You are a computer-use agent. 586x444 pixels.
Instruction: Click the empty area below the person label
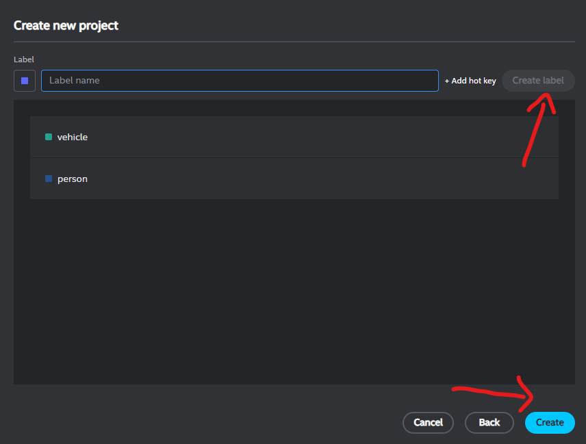[294, 287]
